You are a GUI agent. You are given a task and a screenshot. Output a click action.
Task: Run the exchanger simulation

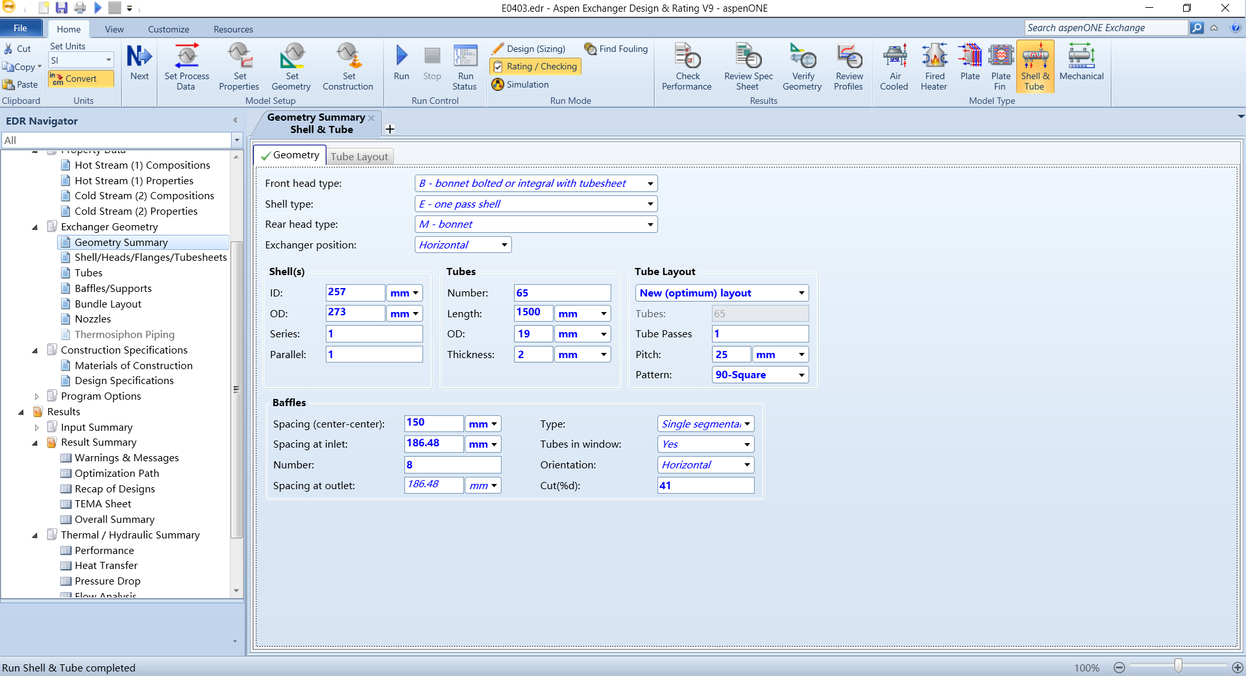click(402, 63)
